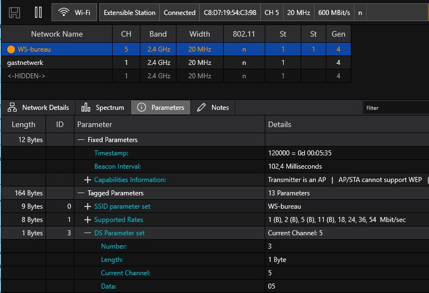Sort by Network Name column header
The width and height of the screenshot is (429, 293).
[x=57, y=34]
